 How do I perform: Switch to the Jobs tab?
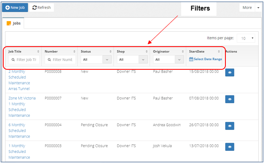point(13,23)
